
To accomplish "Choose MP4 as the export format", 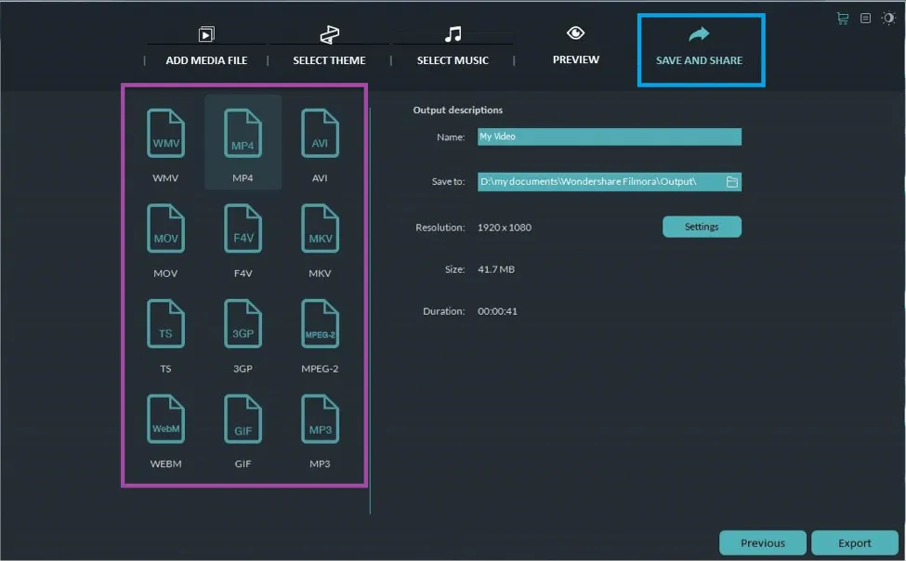I will coord(243,134).
